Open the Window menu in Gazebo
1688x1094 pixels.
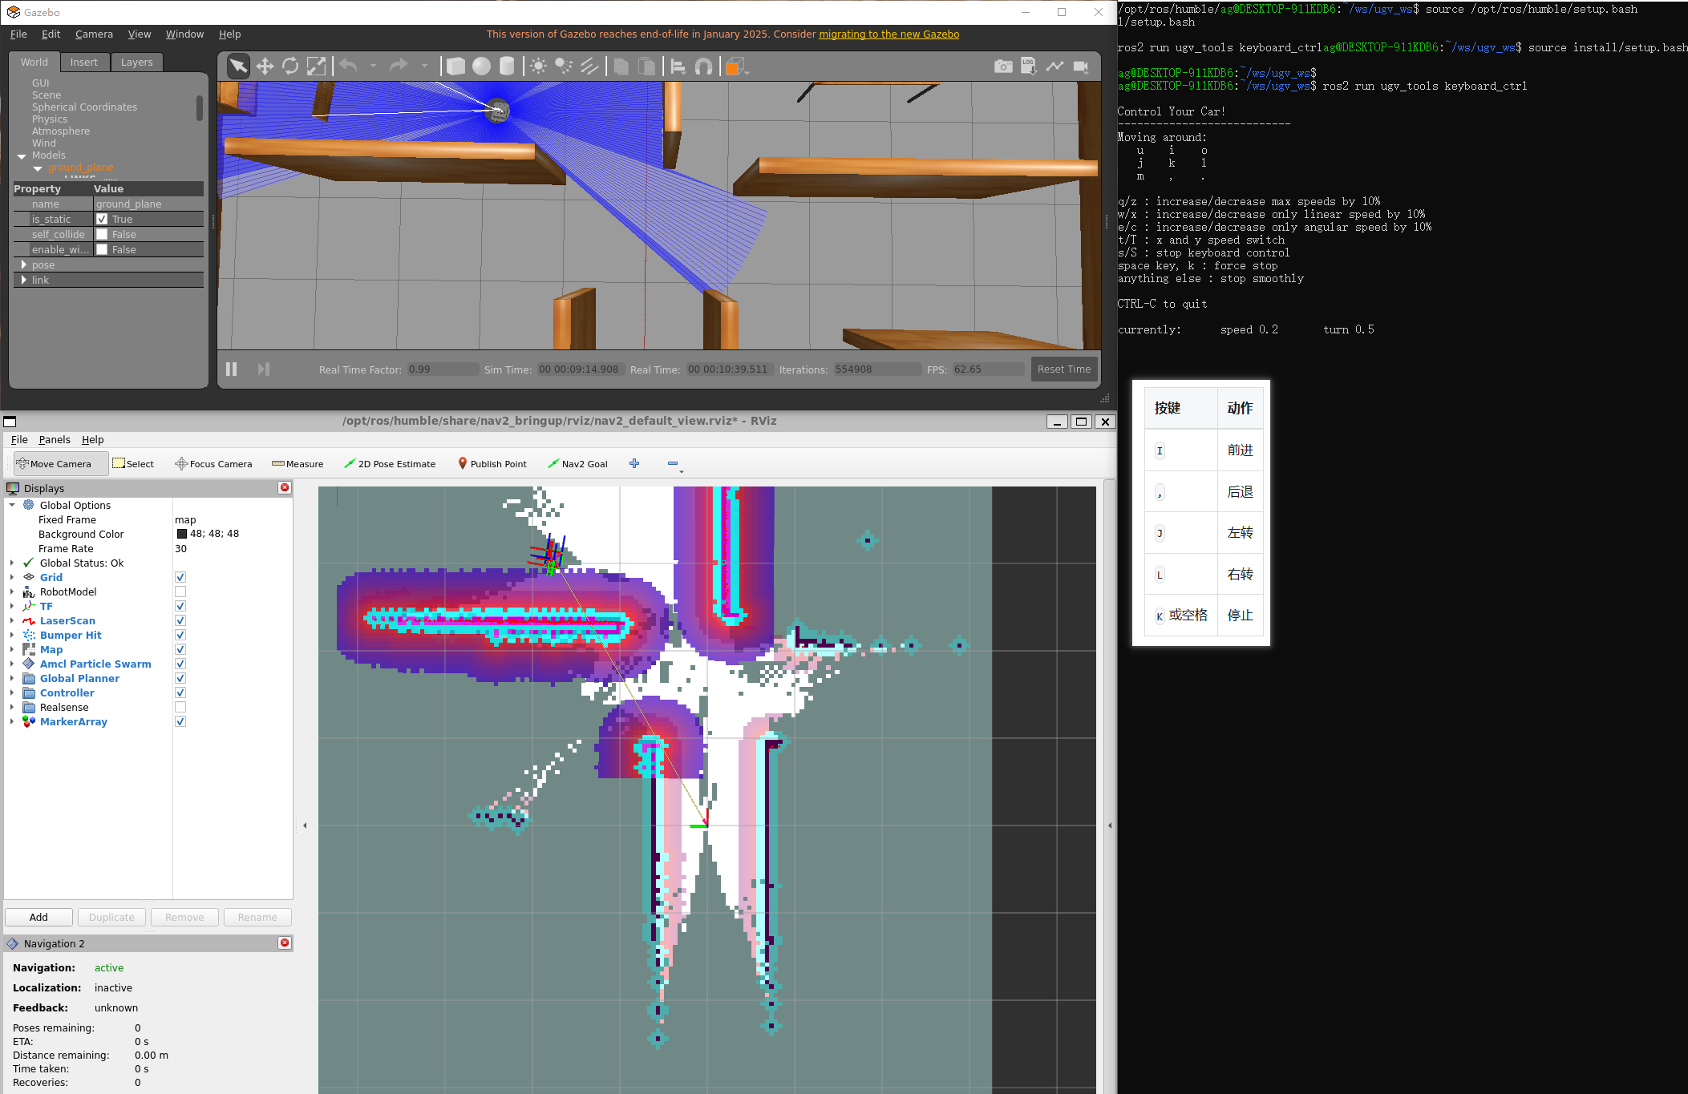point(184,34)
